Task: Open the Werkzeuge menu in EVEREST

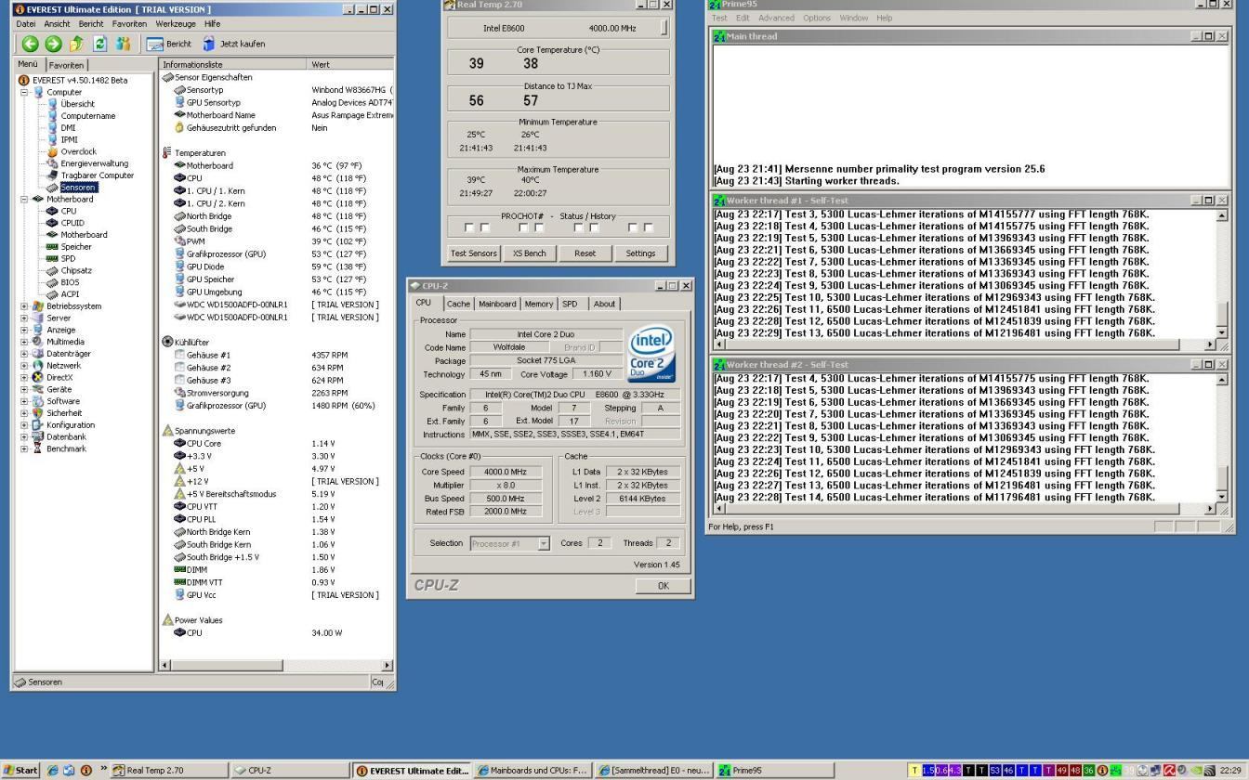Action: tap(176, 23)
